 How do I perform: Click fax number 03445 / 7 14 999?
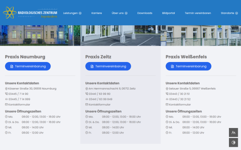click(x=19, y=99)
